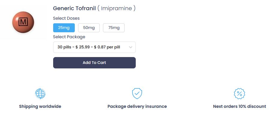Image resolution: width=279 pixels, height=118 pixels.
Task: Select the 25mg dose option
Action: point(64,28)
